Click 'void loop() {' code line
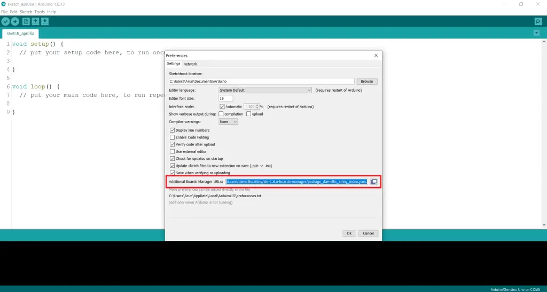547x292 pixels. click(36, 86)
